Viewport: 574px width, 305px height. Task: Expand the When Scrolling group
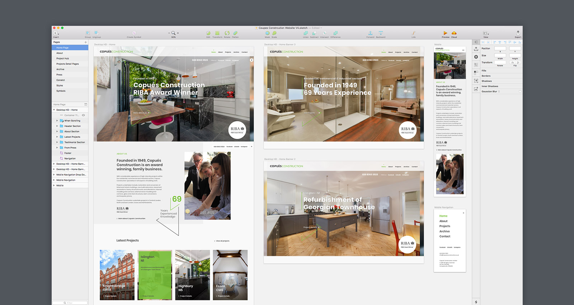click(x=57, y=121)
